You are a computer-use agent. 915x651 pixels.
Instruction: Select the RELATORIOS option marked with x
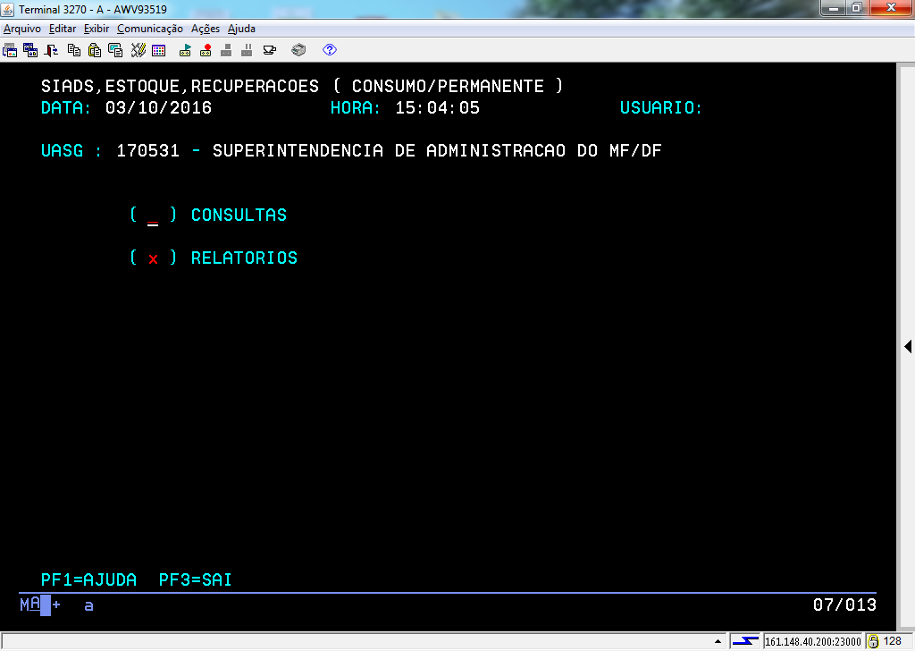[x=153, y=258]
